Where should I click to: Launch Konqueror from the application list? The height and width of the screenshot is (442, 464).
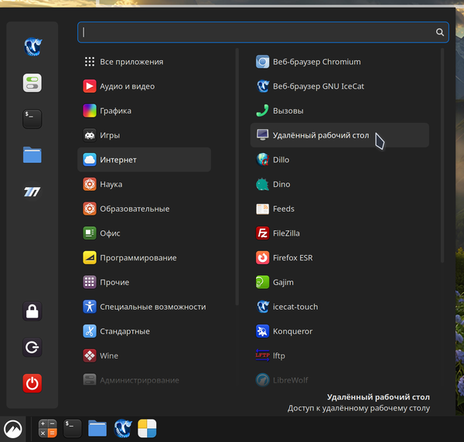[293, 331]
